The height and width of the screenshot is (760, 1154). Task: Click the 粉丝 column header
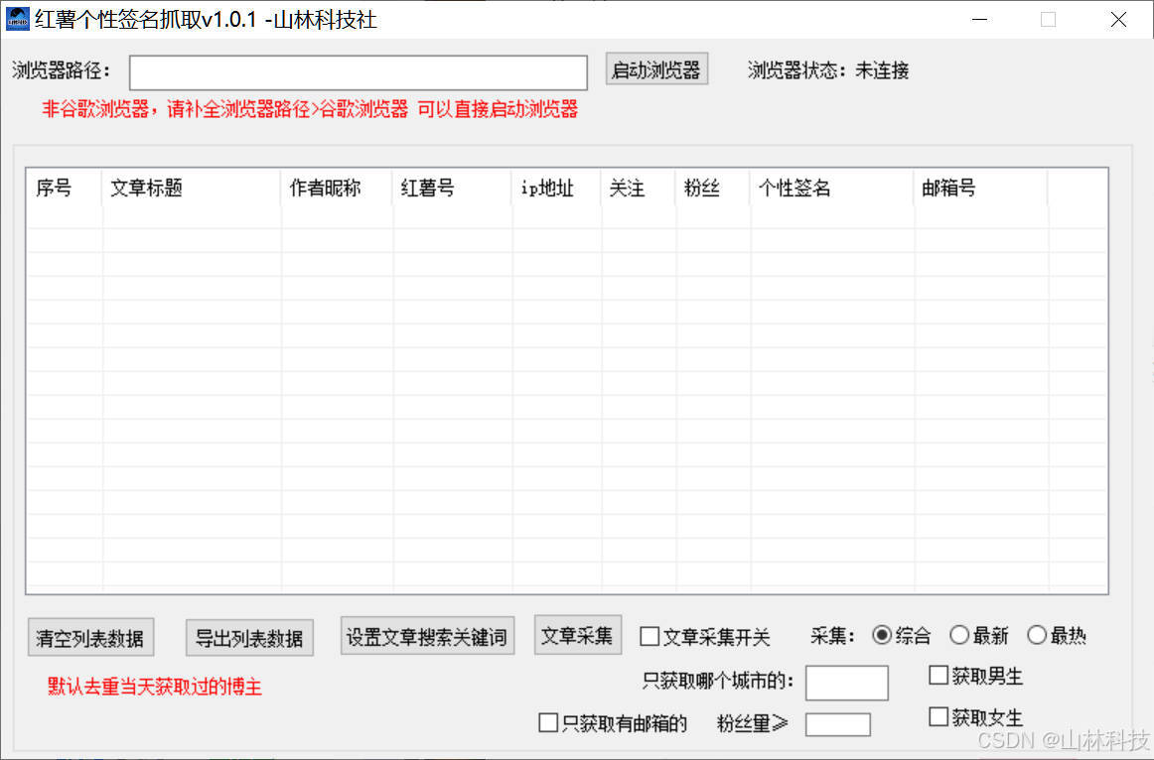tap(713, 189)
